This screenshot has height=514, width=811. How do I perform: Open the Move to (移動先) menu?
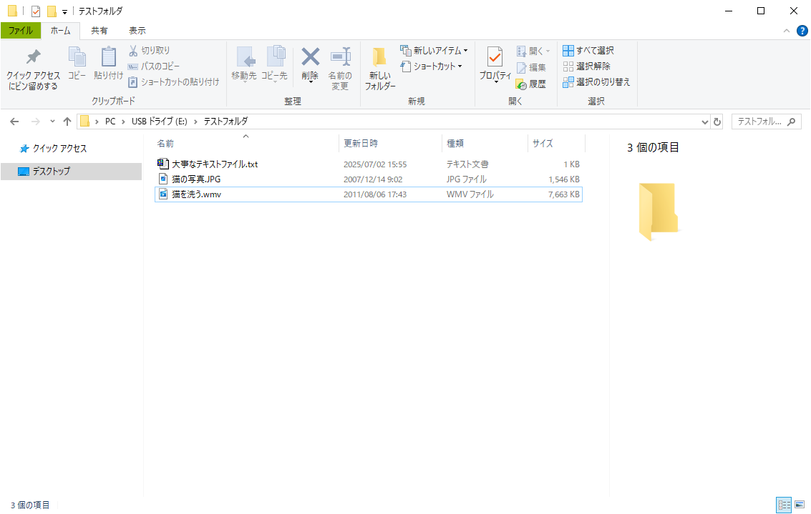tap(244, 64)
